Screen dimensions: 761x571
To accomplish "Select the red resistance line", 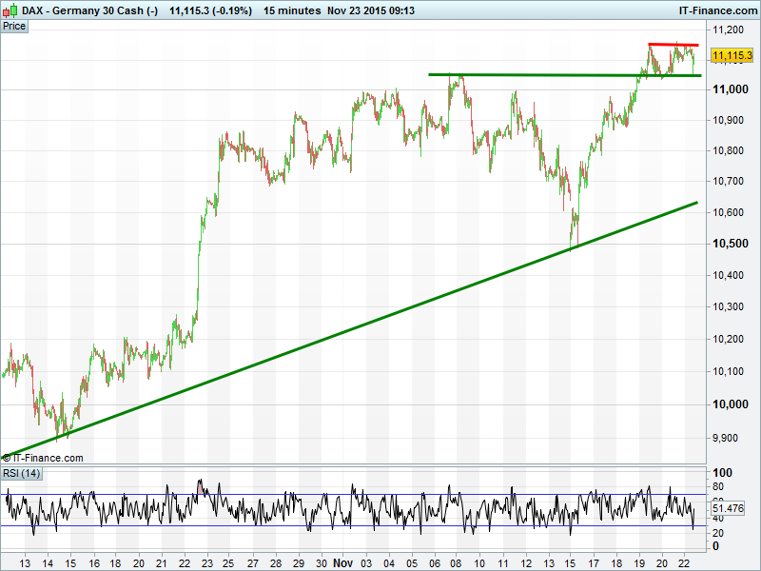I will click(x=673, y=45).
